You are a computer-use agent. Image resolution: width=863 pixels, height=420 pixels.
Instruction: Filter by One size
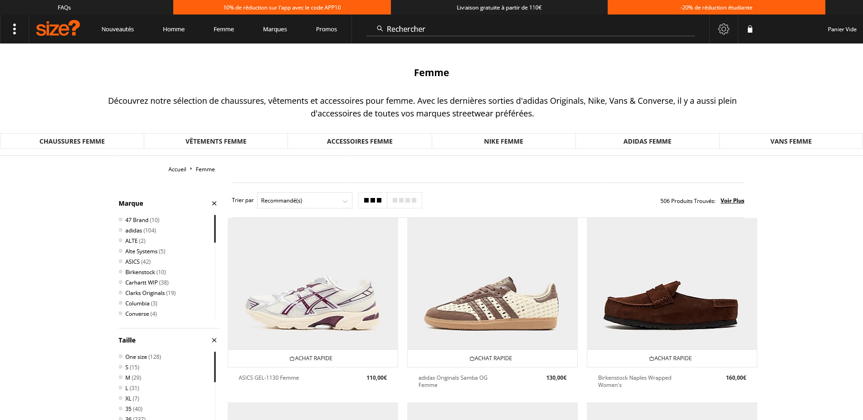coord(140,357)
